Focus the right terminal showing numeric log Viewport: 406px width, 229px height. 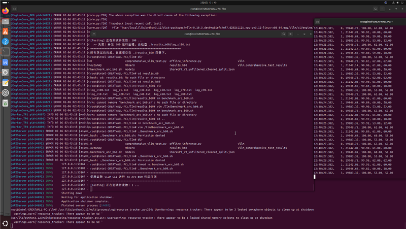(x=360, y=102)
